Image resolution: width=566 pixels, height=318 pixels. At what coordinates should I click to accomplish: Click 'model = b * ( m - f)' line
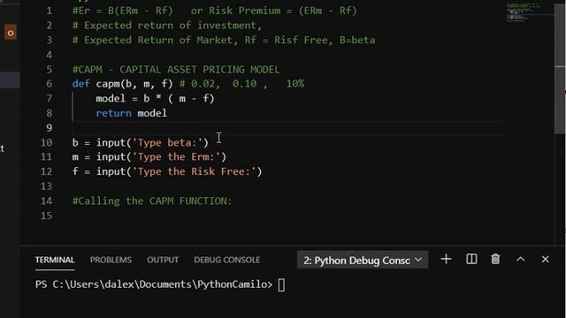pos(156,98)
